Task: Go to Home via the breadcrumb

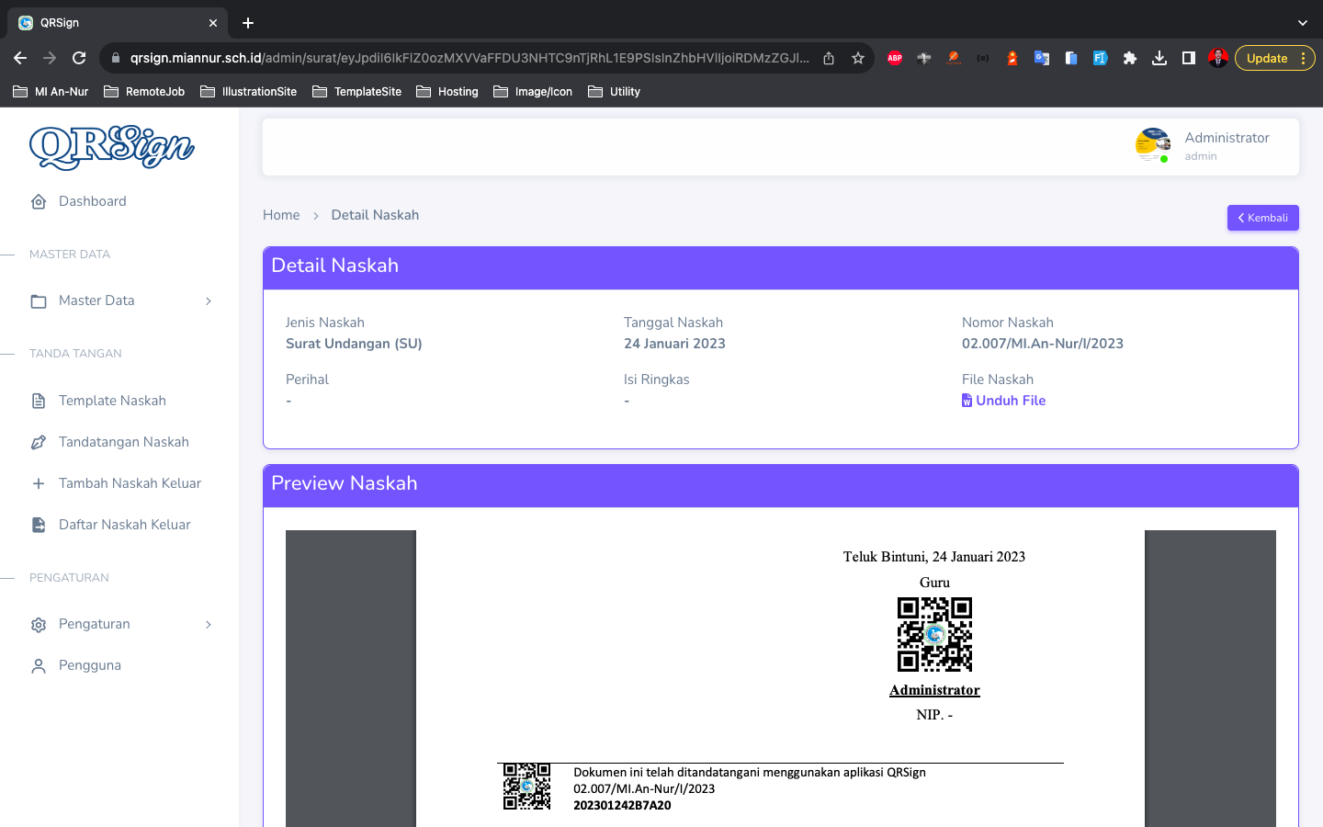Action: 281,215
